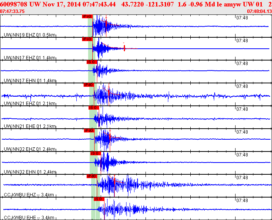Select the UW NN21 EHE 01 2.1km label
The height and width of the screenshot is (220, 272).
coord(30,126)
